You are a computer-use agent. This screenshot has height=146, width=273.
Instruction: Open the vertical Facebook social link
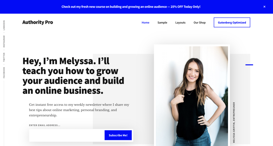(4, 72)
